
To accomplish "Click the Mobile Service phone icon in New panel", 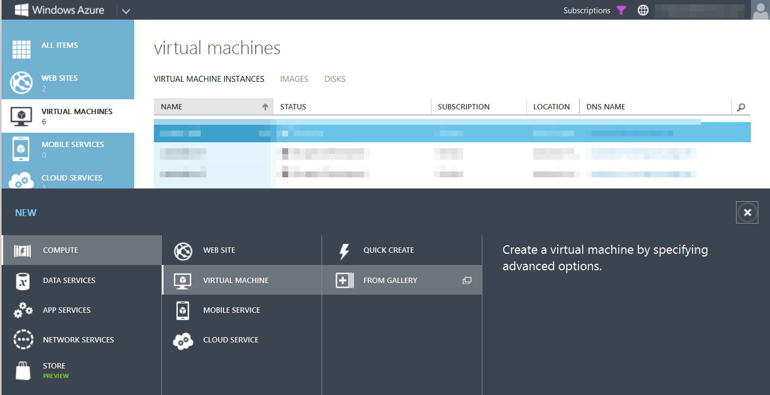I will (183, 311).
